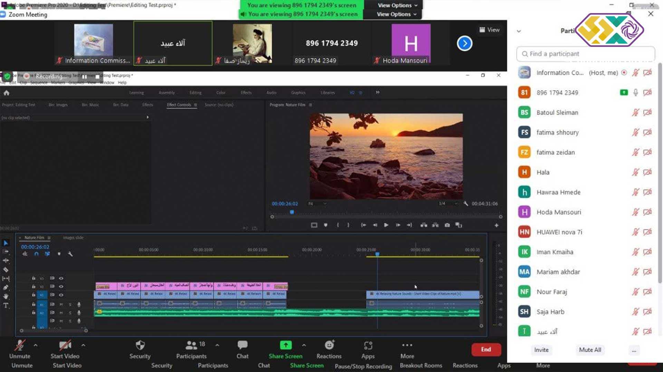
Task: Expand arrow next to Participants button
Action: tap(217, 345)
